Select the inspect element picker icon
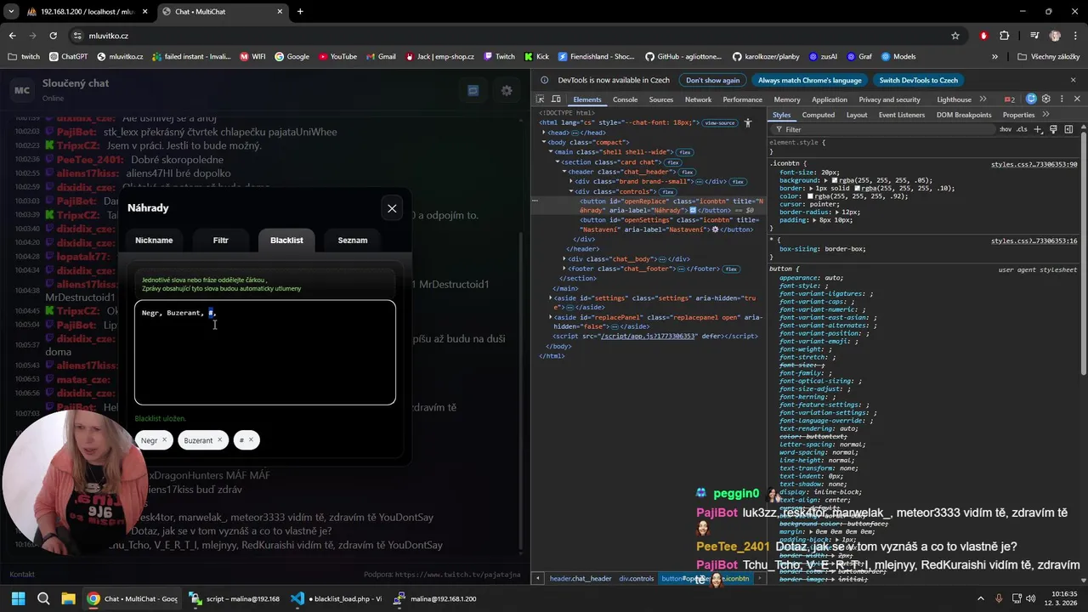 click(541, 99)
